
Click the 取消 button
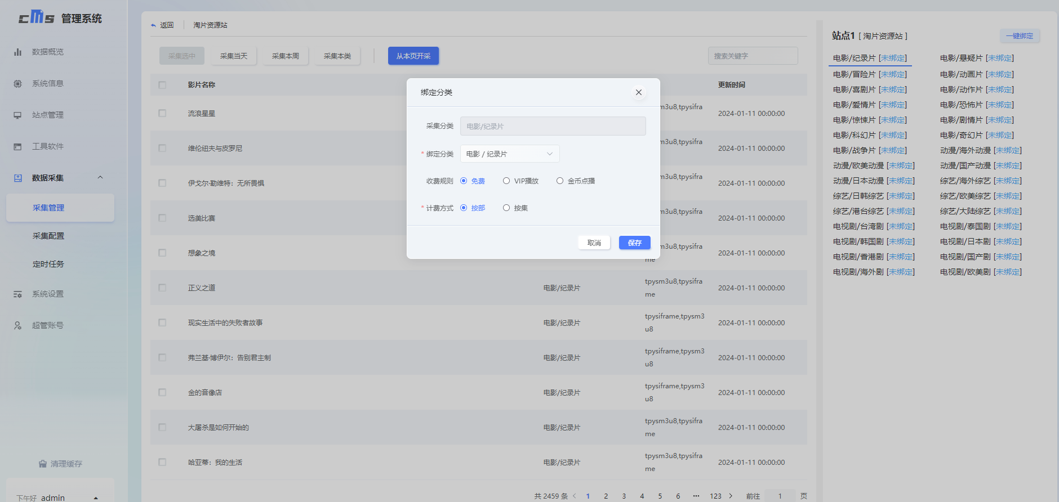point(594,243)
